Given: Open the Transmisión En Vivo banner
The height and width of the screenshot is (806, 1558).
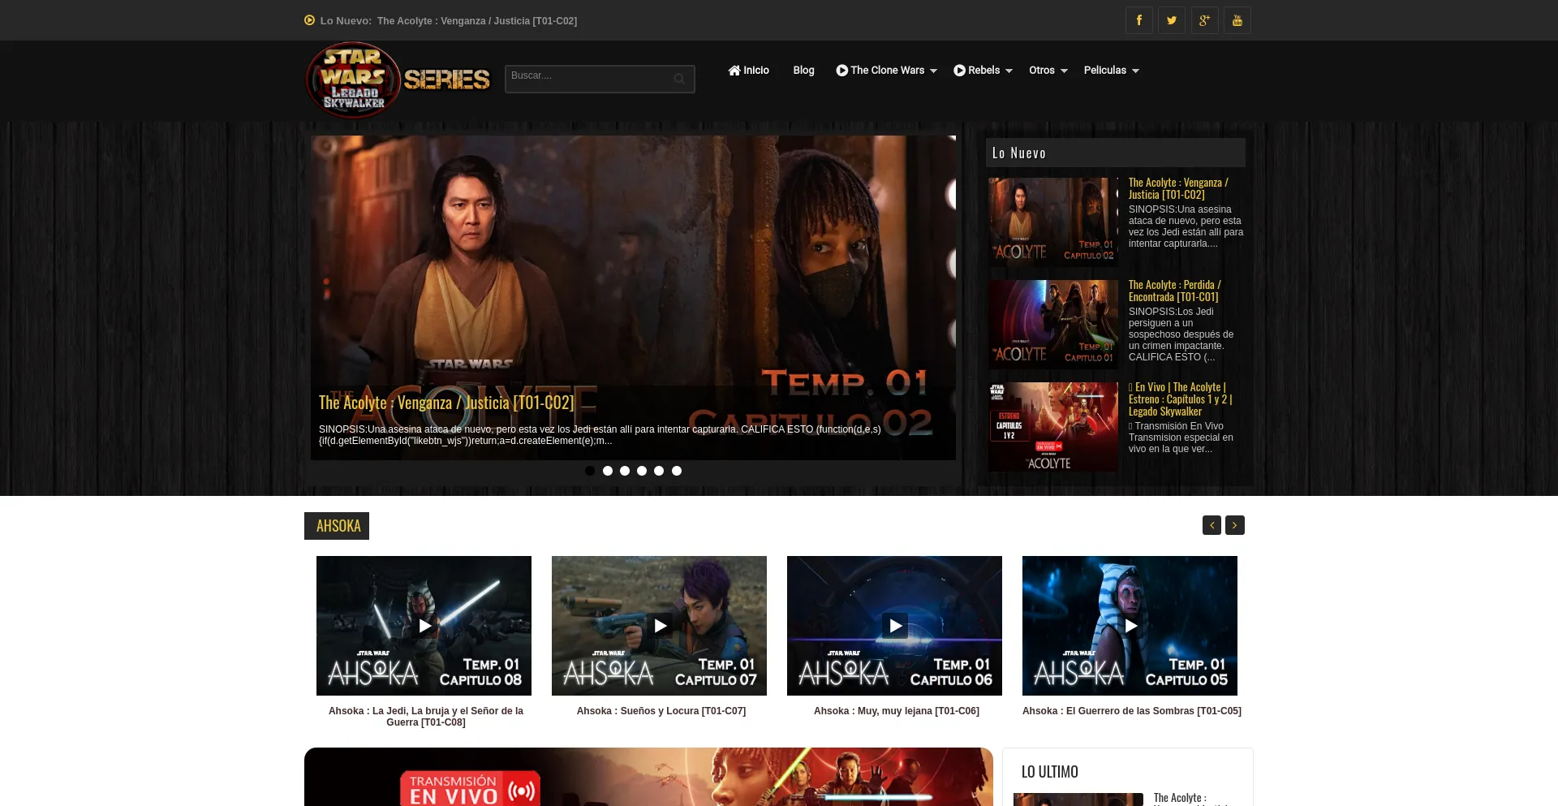Looking at the screenshot, I should click(648, 777).
